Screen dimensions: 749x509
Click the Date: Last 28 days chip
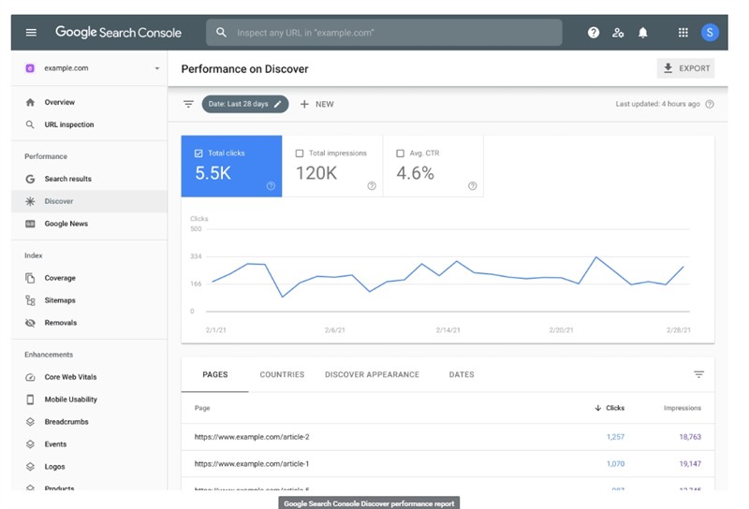(245, 104)
